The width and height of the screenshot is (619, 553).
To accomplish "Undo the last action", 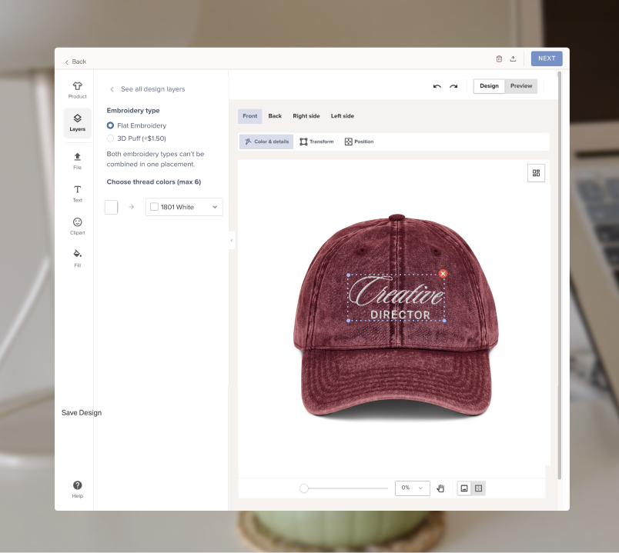I will [437, 86].
